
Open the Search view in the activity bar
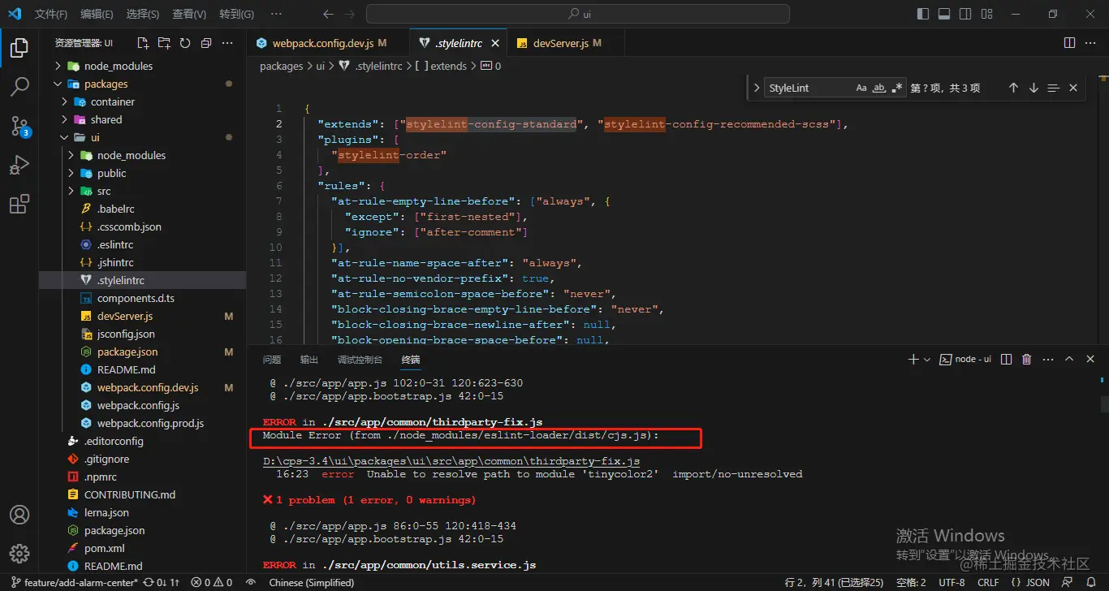(x=19, y=87)
